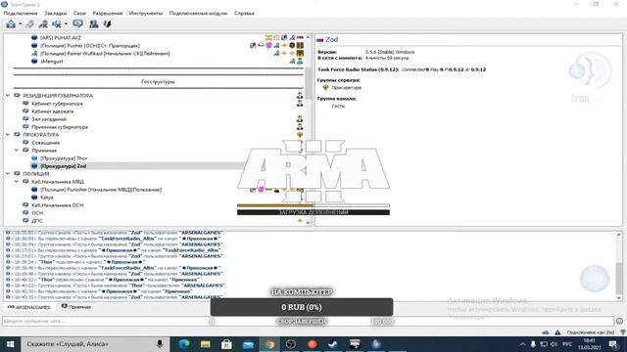Click the cloud icon in status bar
This screenshot has height=352, width=627.
pyautogui.click(x=546, y=332)
